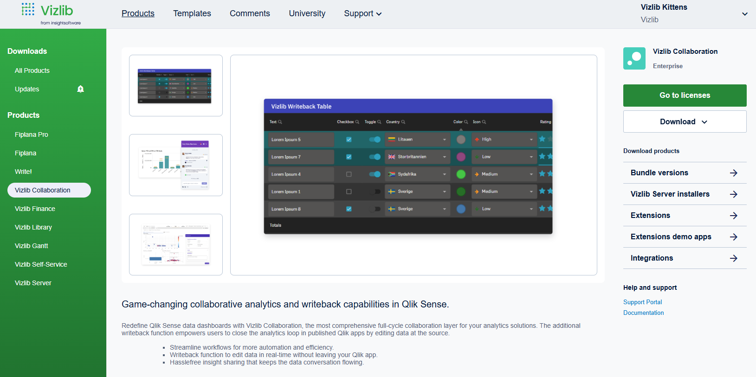The image size is (756, 377).
Task: Click the search icon beside Checkbox column header
Action: pyautogui.click(x=357, y=122)
